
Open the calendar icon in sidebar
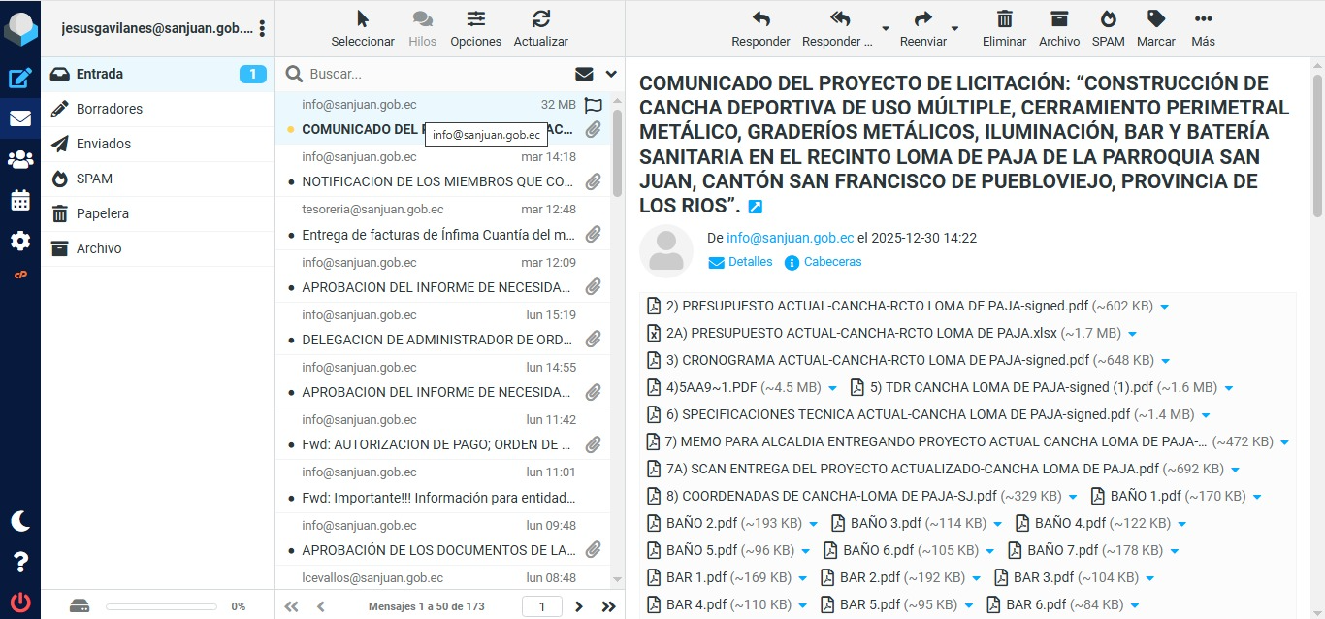[x=20, y=201]
